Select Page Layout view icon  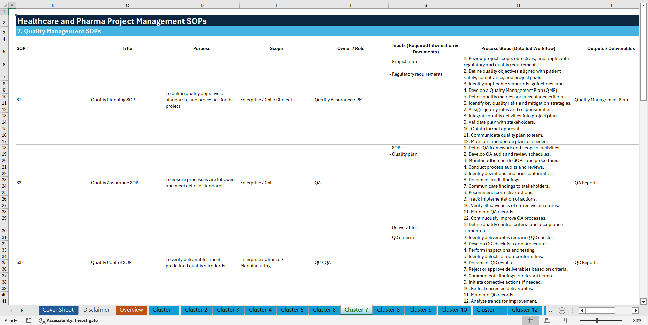(x=546, y=320)
